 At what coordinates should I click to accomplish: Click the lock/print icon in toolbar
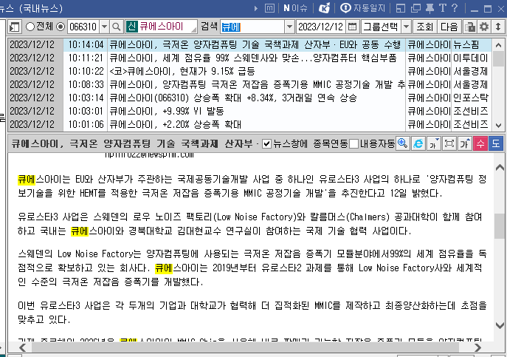[470, 27]
